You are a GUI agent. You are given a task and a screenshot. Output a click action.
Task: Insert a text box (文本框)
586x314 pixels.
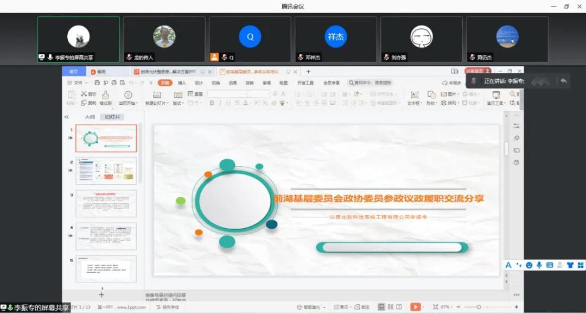[414, 95]
